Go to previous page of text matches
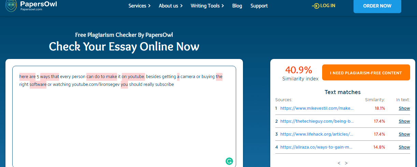The height and width of the screenshot is (167, 417). coord(339,163)
